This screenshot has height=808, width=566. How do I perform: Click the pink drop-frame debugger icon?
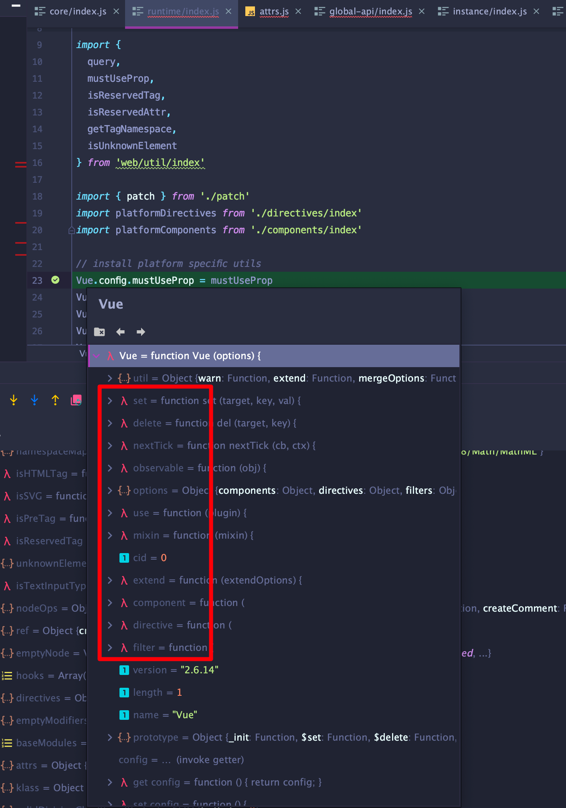click(x=76, y=400)
